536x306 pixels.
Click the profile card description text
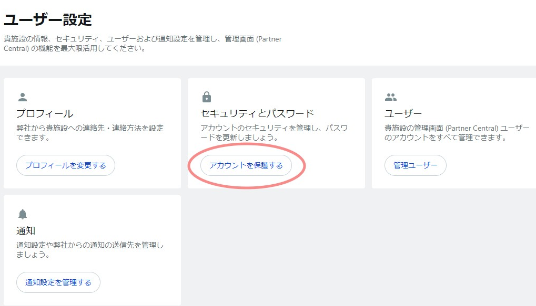tap(90, 133)
